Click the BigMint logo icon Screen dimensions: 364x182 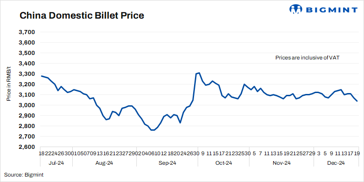[x=296, y=10]
